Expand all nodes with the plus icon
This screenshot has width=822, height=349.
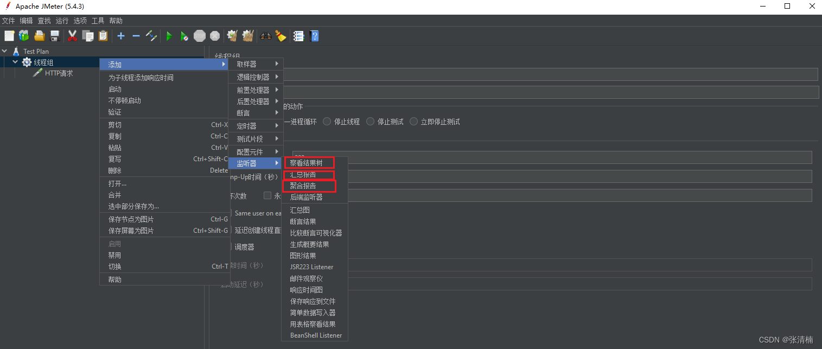coord(121,36)
